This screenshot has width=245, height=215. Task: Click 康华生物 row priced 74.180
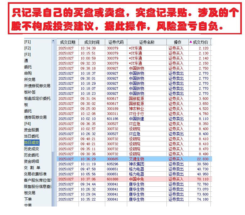click(x=134, y=199)
